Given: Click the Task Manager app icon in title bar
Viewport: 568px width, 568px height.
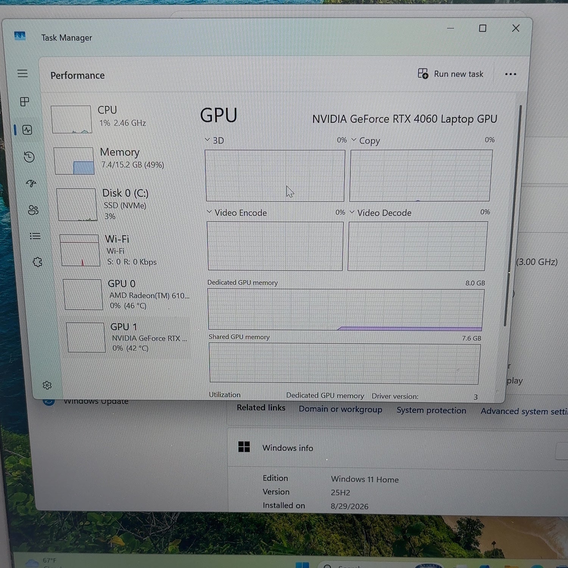Looking at the screenshot, I should click(20, 36).
